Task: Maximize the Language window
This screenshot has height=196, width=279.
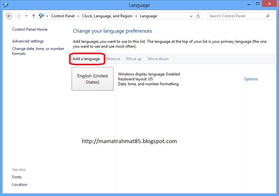Action: coord(258,4)
